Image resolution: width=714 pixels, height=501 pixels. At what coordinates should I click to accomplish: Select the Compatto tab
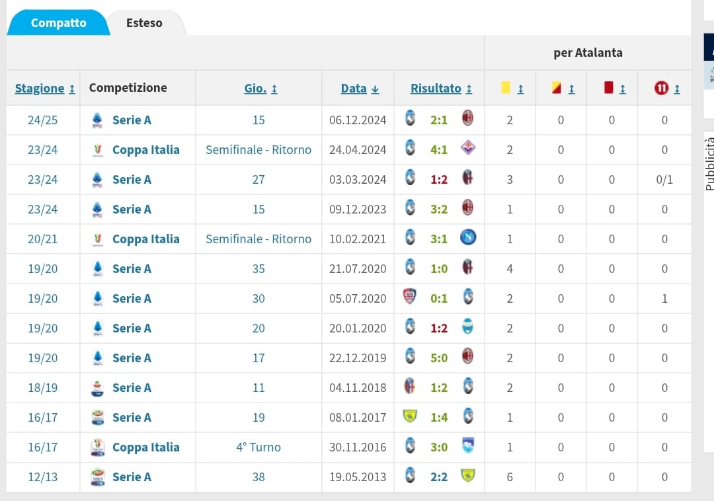click(x=58, y=23)
